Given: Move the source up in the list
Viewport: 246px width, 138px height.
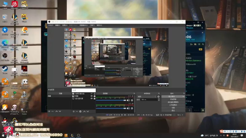Looking at the screenshot, I should coord(84,111).
